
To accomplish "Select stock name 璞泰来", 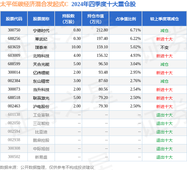I will pyautogui.click(x=41, y=47).
